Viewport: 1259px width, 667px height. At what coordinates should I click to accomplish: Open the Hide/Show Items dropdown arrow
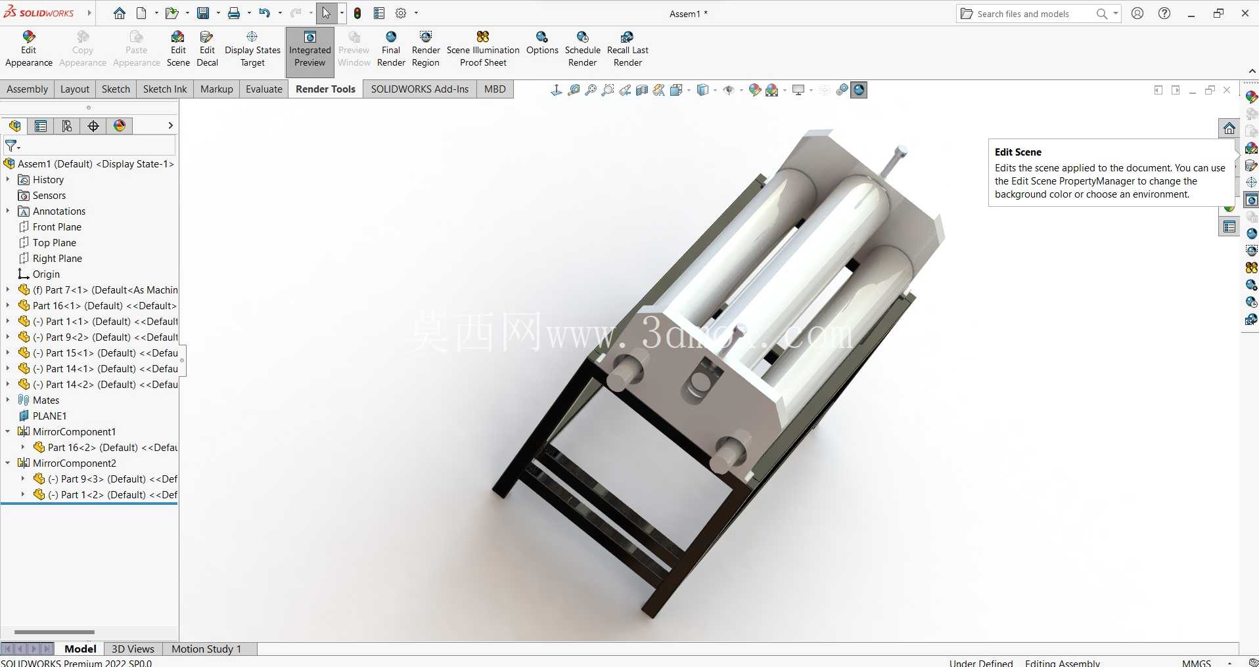click(x=742, y=90)
